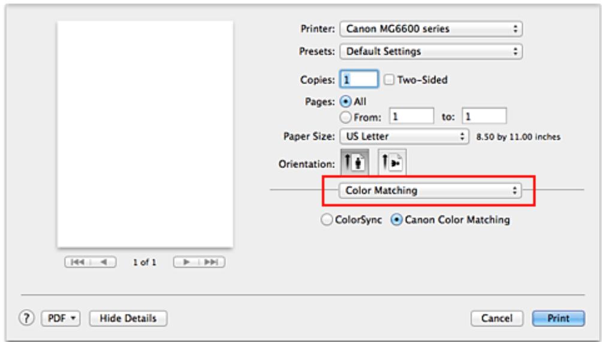Click the '8.50 by 11.00 inches' text
This screenshot has width=602, height=342.
[x=518, y=137]
